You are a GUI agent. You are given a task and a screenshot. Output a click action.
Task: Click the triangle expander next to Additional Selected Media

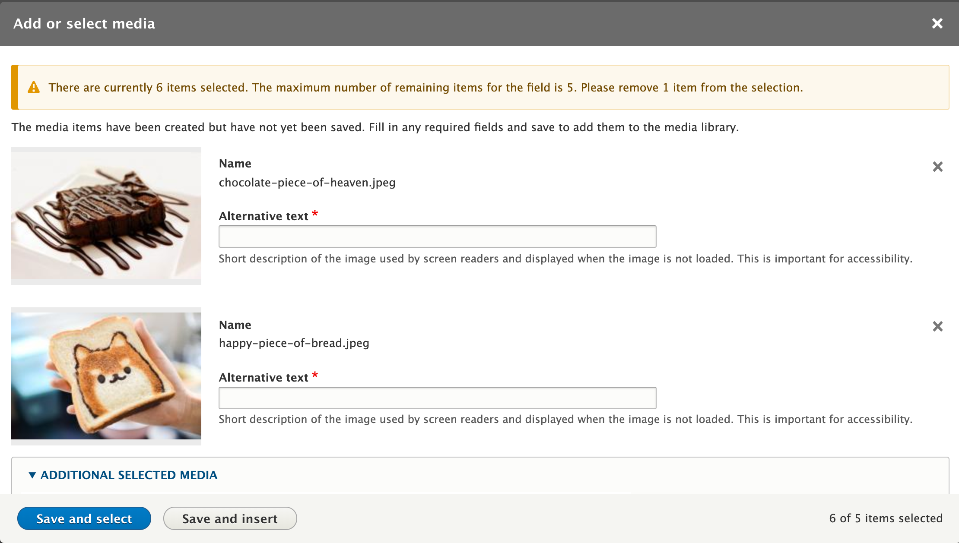[31, 474]
